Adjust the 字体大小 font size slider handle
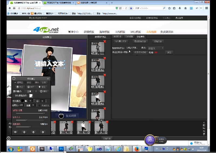This screenshot has width=216, height=153. [26, 120]
